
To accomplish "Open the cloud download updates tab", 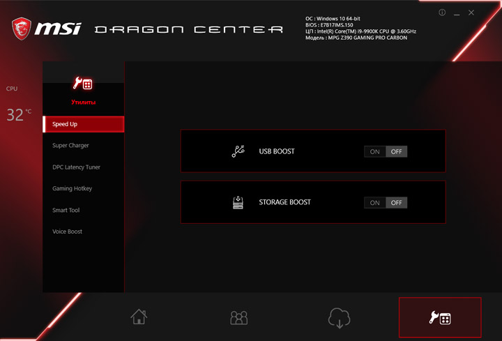I will tap(339, 317).
